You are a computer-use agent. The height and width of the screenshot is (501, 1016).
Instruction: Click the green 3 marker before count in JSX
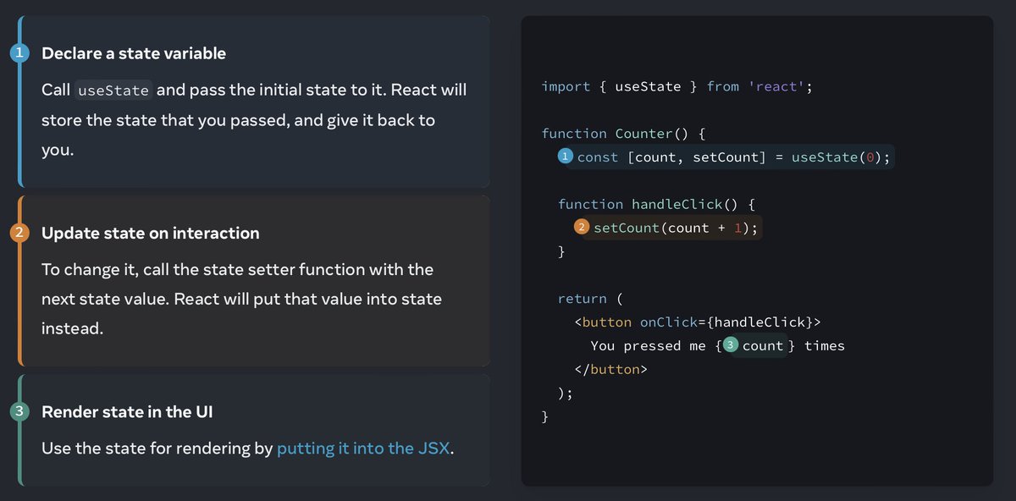(x=730, y=345)
